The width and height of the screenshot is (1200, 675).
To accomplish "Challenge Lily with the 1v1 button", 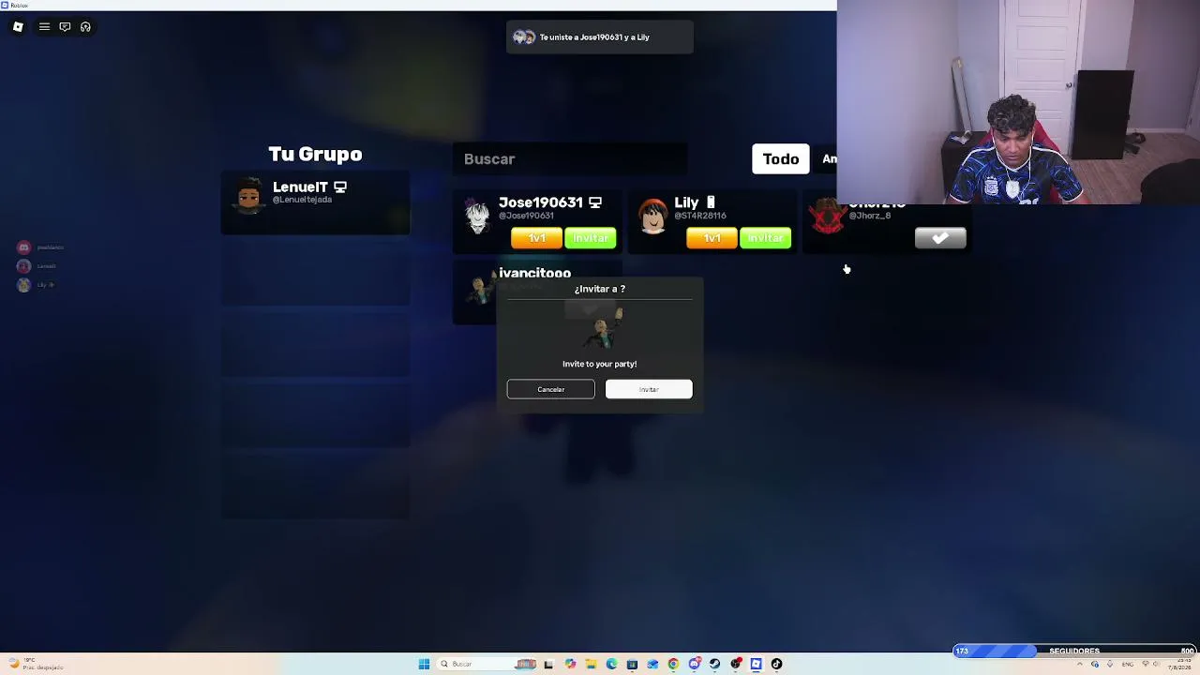I will pyautogui.click(x=712, y=238).
